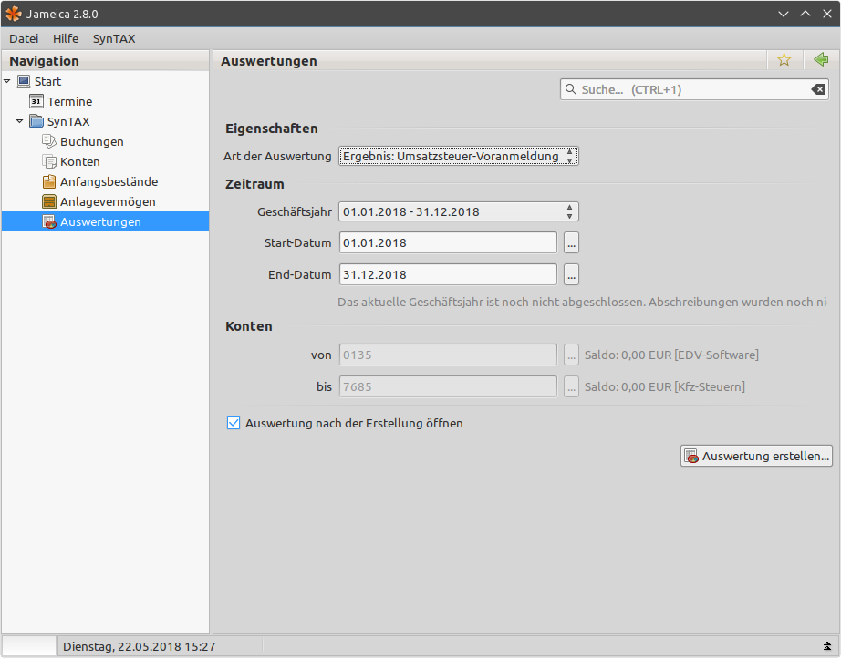The image size is (841, 658).
Task: Click the Termine calendar icon
Action: pos(36,101)
